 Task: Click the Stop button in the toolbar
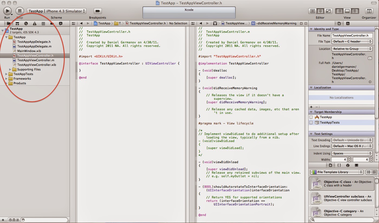pos(20,11)
